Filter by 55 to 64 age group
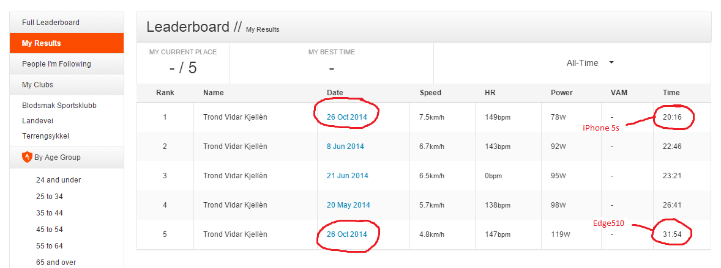 (49, 246)
